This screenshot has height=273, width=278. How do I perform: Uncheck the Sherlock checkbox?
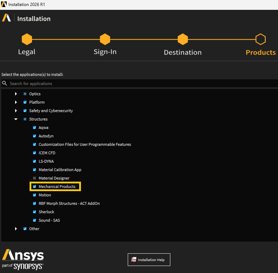pos(34,212)
